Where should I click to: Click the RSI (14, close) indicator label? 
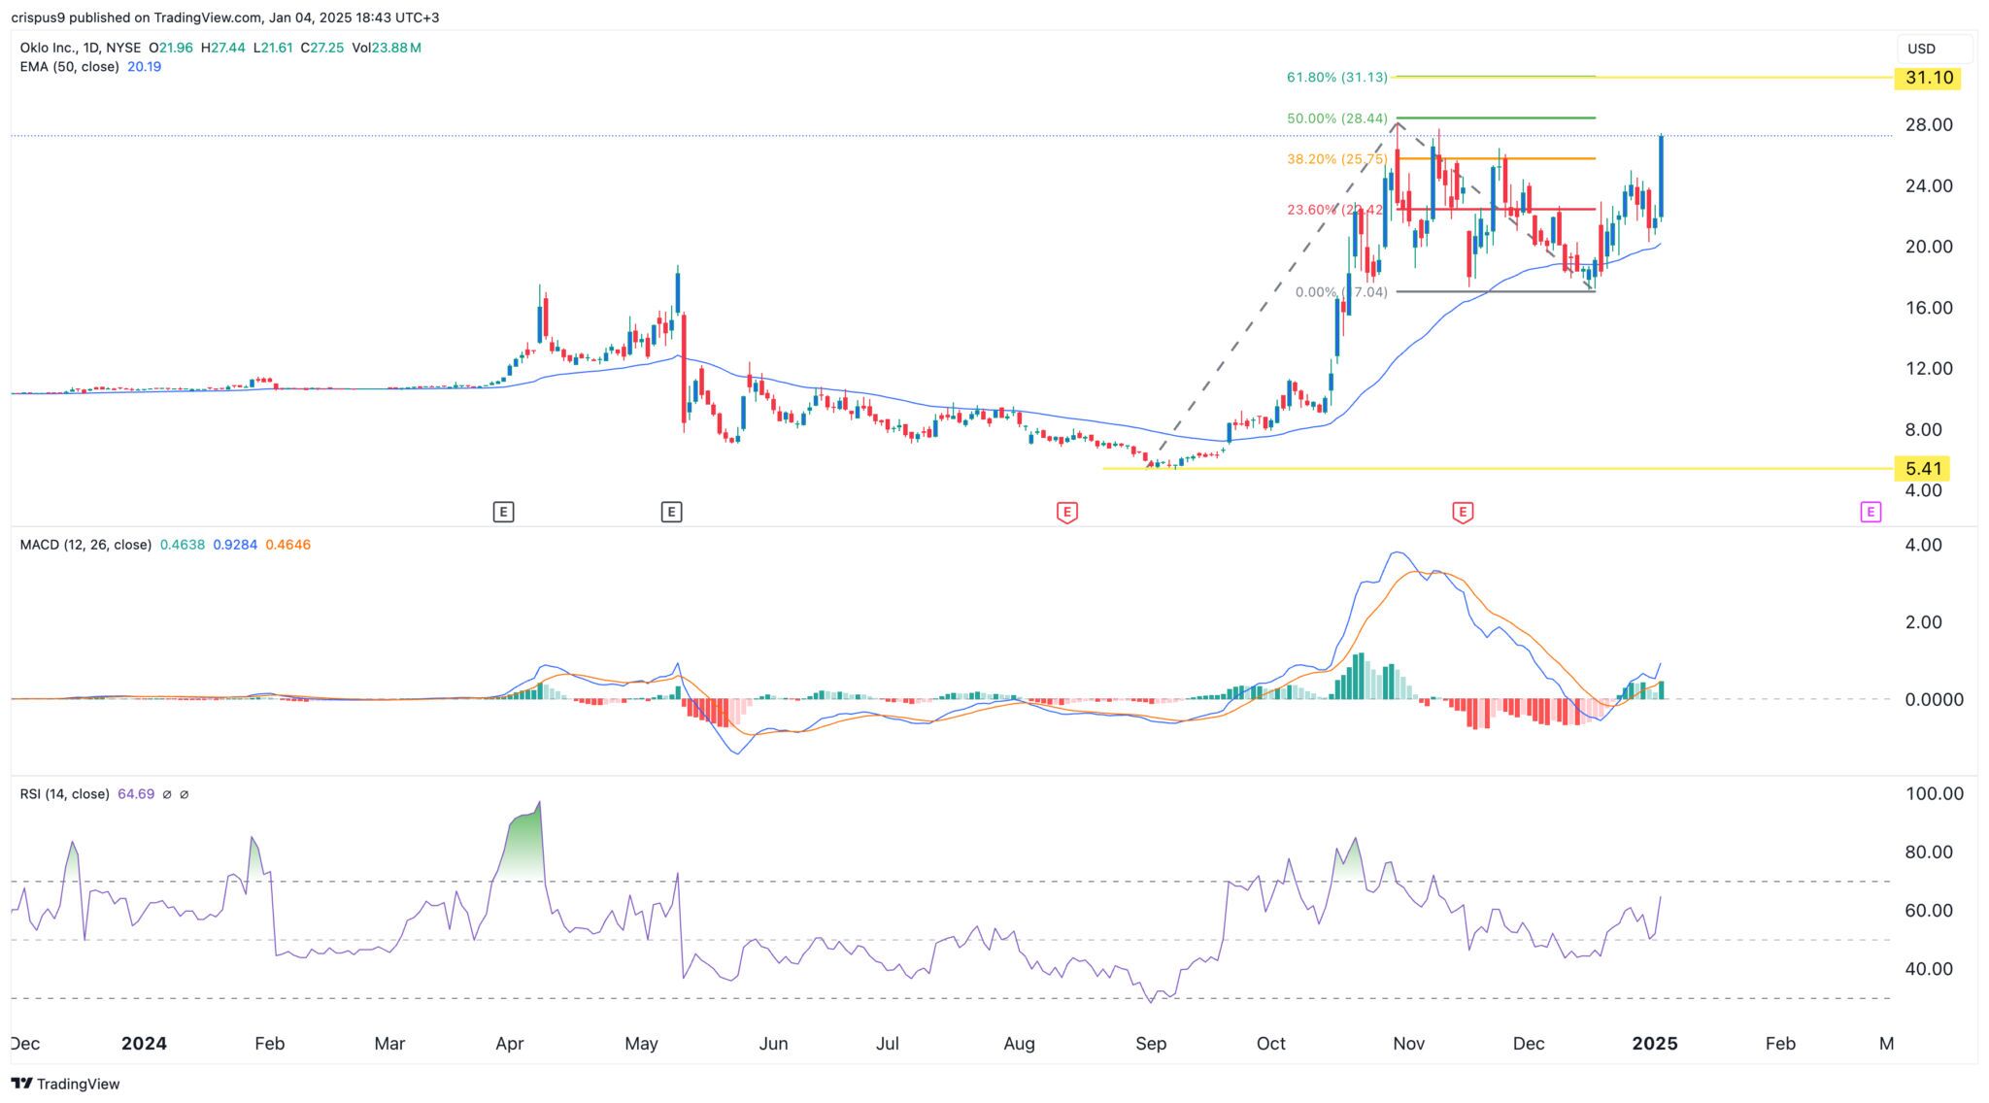click(64, 794)
